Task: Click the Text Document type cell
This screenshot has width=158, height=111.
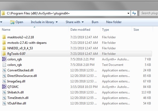Action: pos(113,65)
